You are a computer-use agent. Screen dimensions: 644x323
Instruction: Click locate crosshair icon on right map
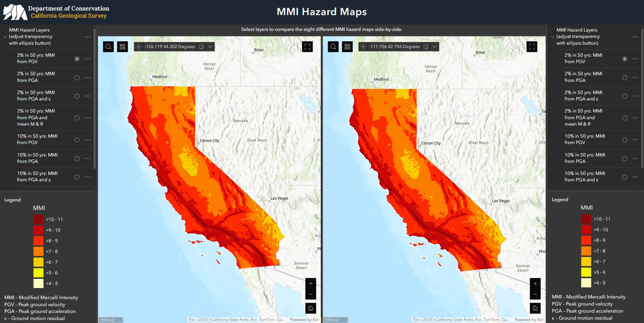[363, 47]
